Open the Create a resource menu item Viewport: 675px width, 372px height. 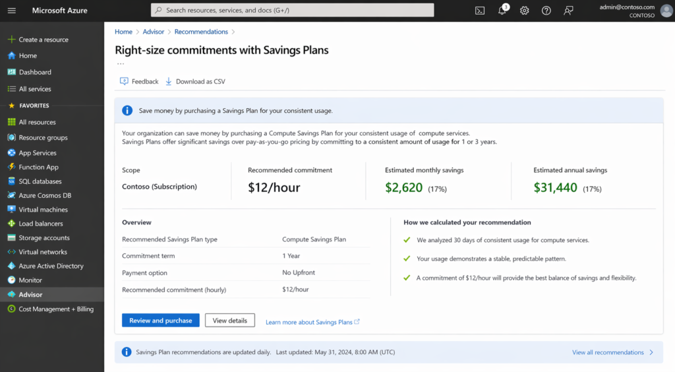coord(44,39)
